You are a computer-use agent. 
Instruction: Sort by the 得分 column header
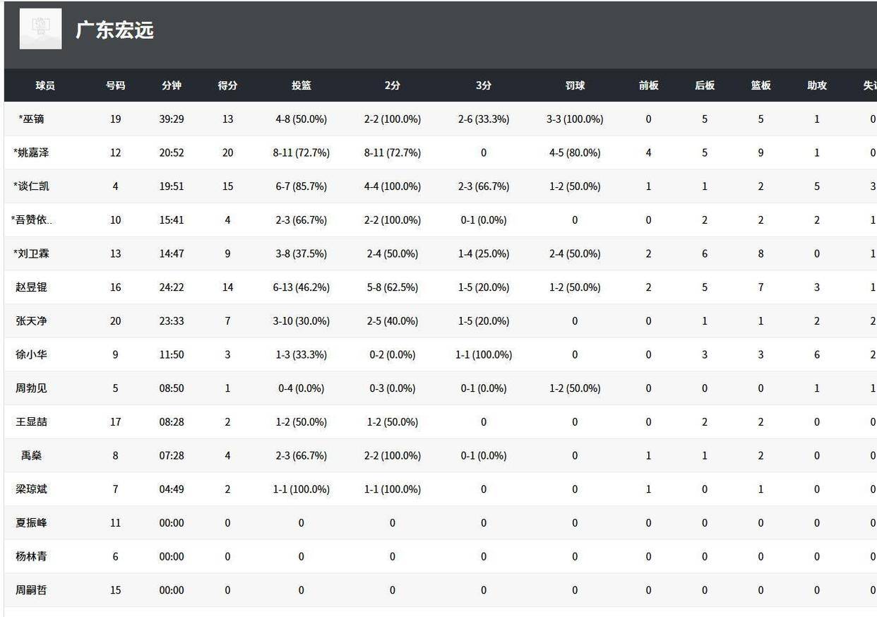227,85
